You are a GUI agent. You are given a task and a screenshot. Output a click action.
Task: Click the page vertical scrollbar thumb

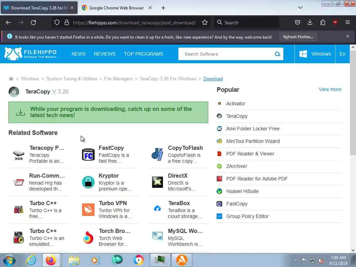(353, 102)
